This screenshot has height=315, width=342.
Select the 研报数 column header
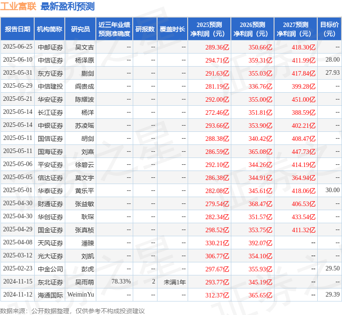click(x=145, y=29)
